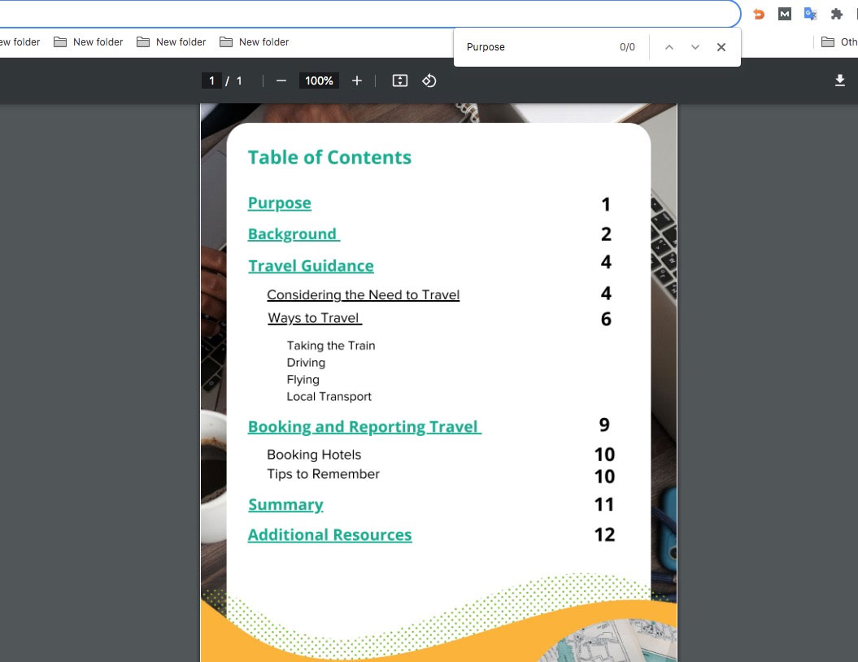
Task: Go to previous find result
Action: click(669, 47)
